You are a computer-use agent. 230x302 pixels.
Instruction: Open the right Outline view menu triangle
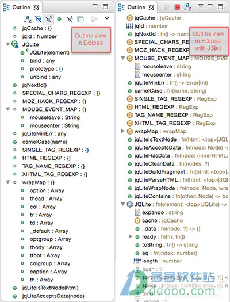pos(201,6)
